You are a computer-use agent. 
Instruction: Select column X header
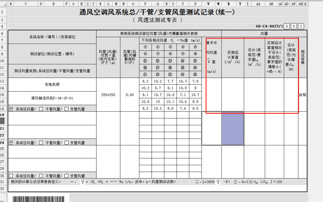(x=229, y=4)
